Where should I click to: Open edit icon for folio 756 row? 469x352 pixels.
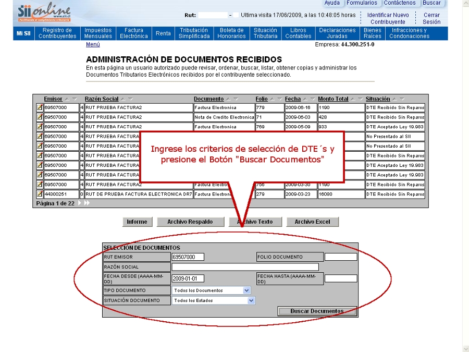click(x=40, y=185)
